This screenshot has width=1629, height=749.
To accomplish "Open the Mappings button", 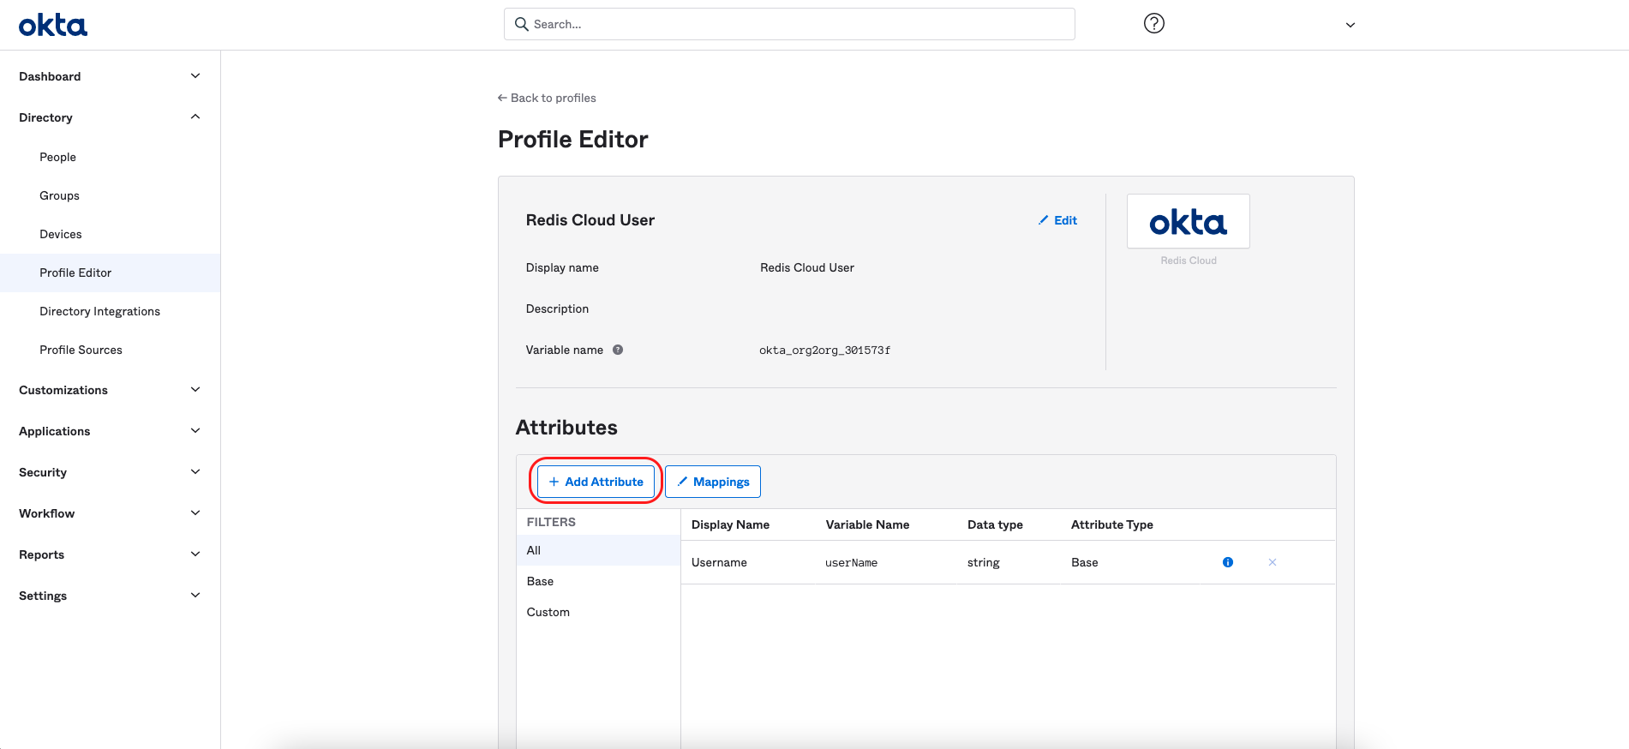I will click(712, 482).
